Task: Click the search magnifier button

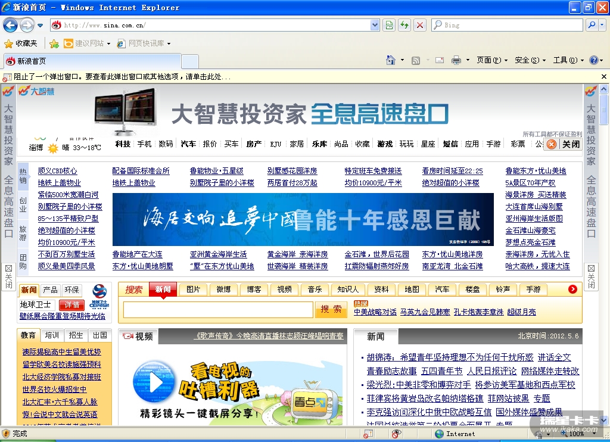Action: tap(592, 25)
